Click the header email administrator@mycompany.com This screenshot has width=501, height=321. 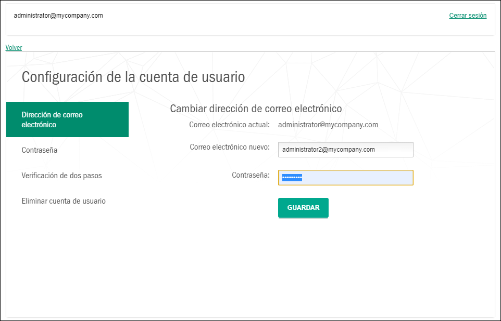pyautogui.click(x=58, y=15)
